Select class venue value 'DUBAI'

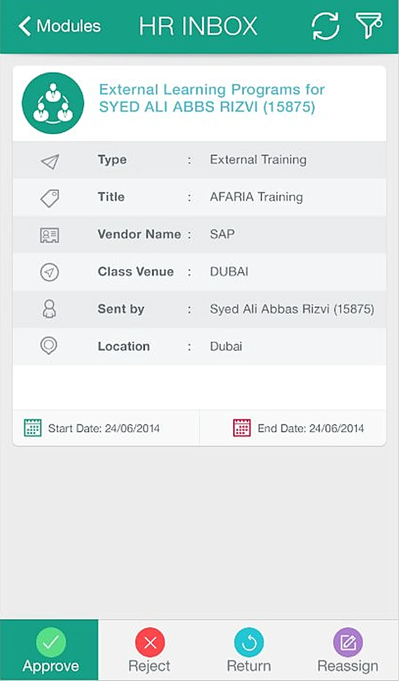pos(229,272)
